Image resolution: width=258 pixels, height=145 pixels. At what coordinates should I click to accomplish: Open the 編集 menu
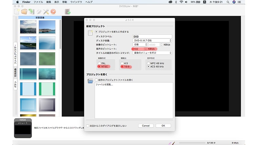tap(49, 2)
